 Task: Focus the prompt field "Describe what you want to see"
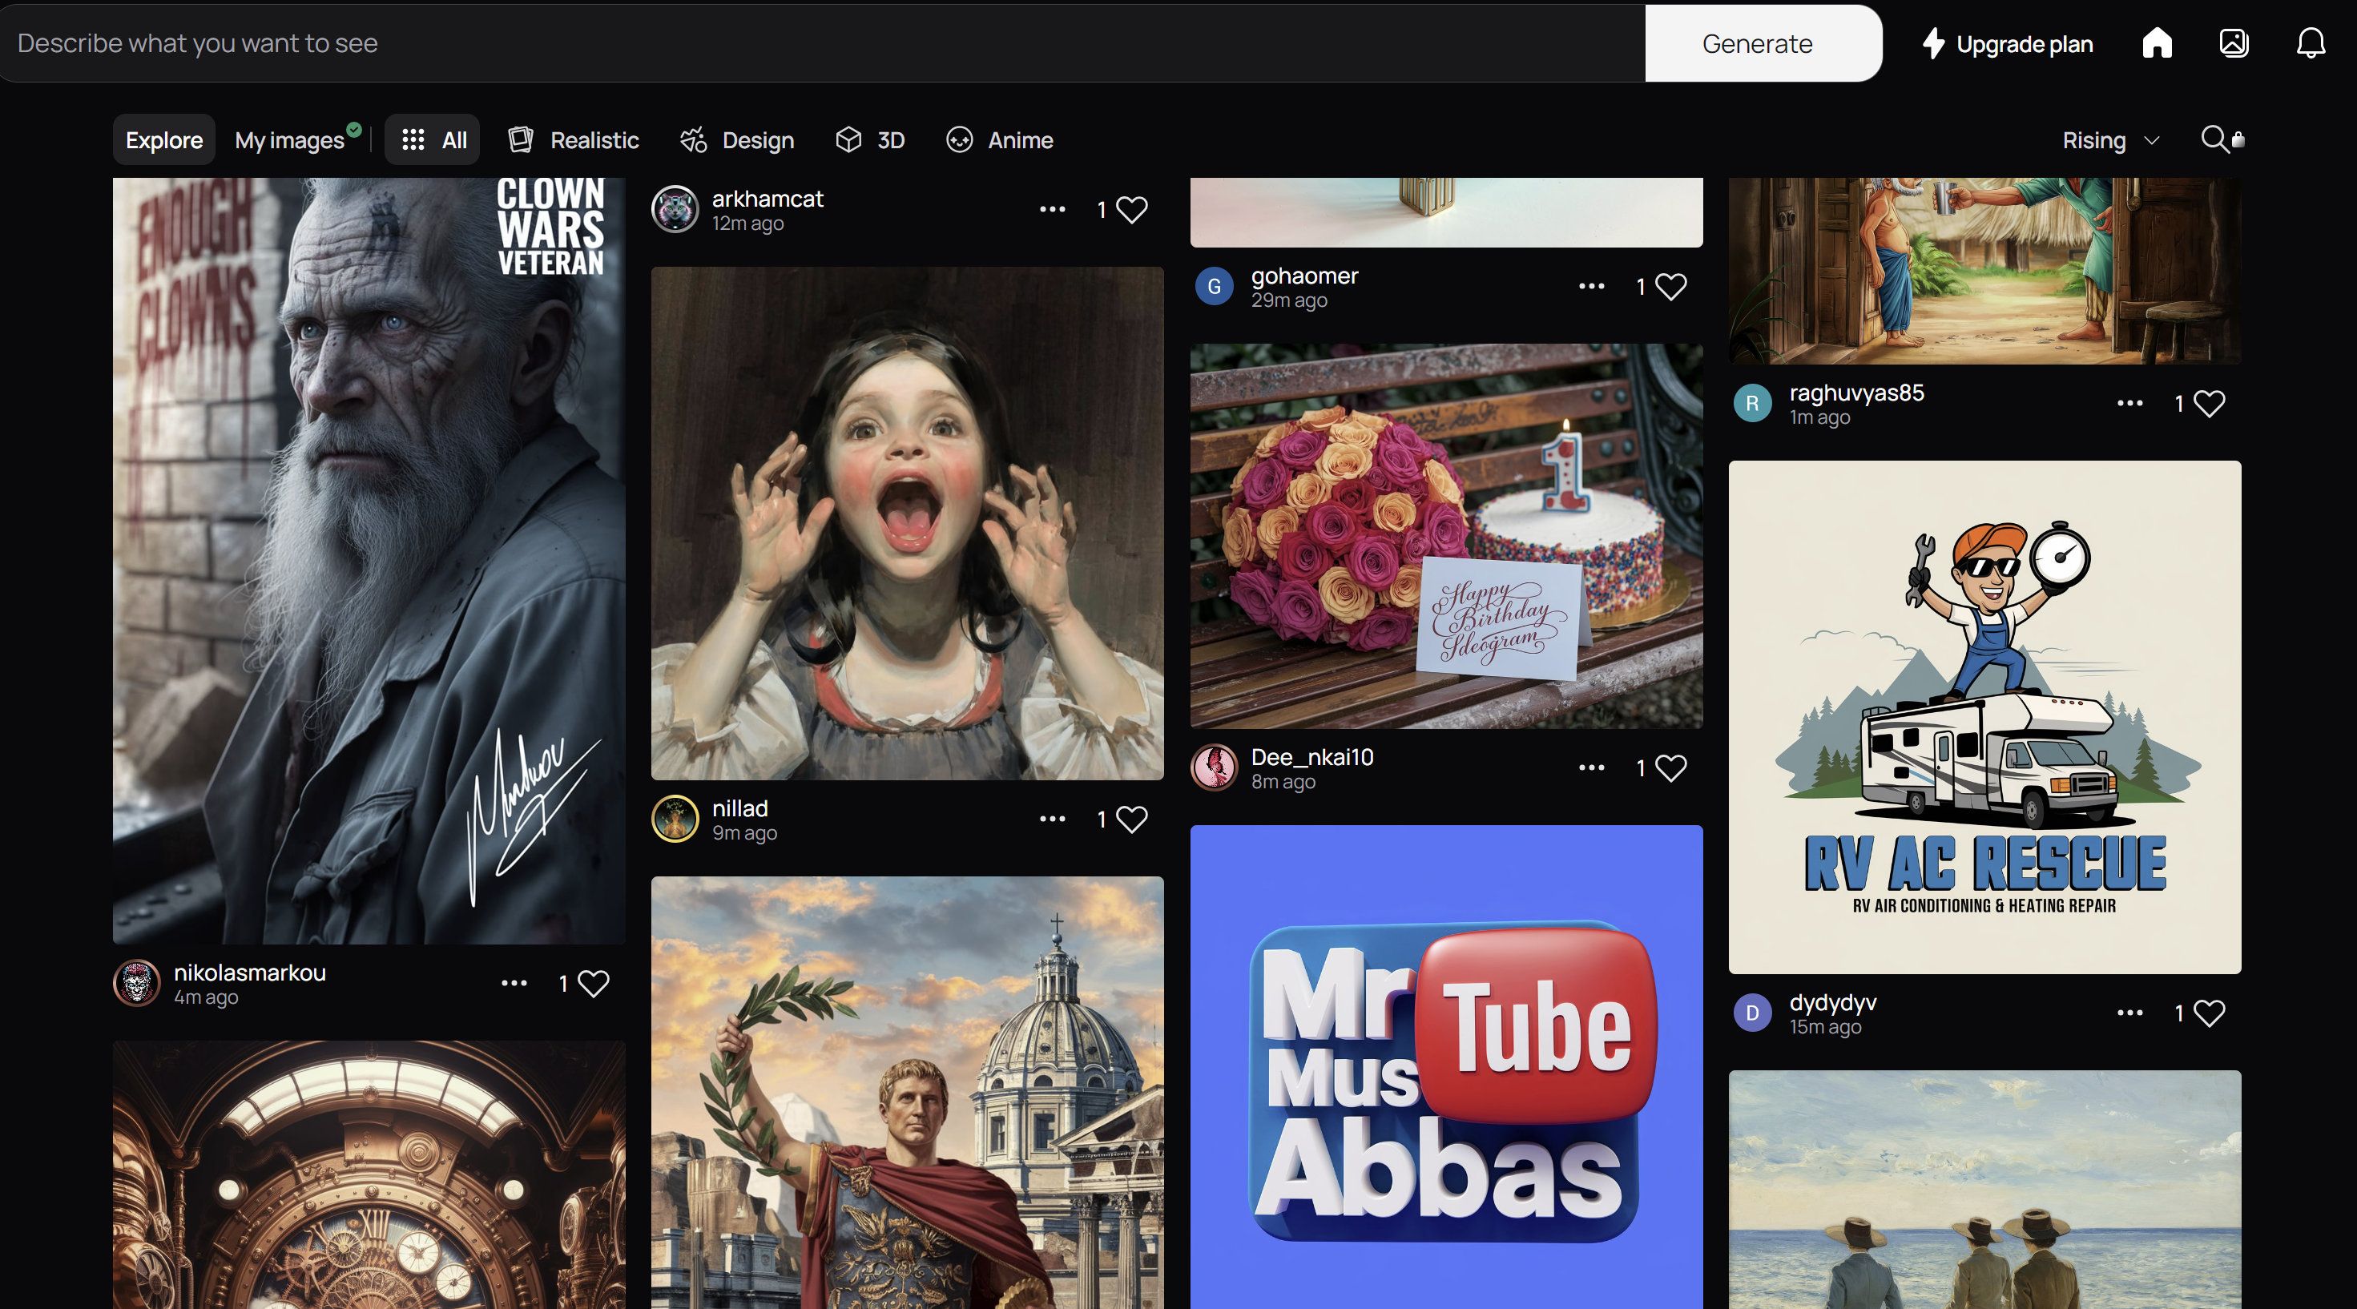pos(824,43)
